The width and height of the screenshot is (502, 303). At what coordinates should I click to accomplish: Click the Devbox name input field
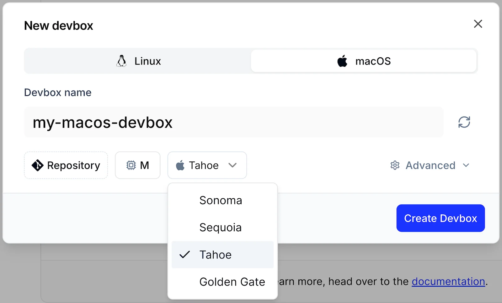234,122
